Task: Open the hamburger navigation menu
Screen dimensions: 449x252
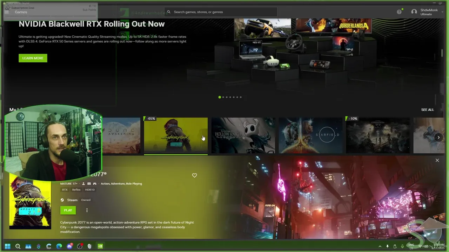Action: [6, 12]
